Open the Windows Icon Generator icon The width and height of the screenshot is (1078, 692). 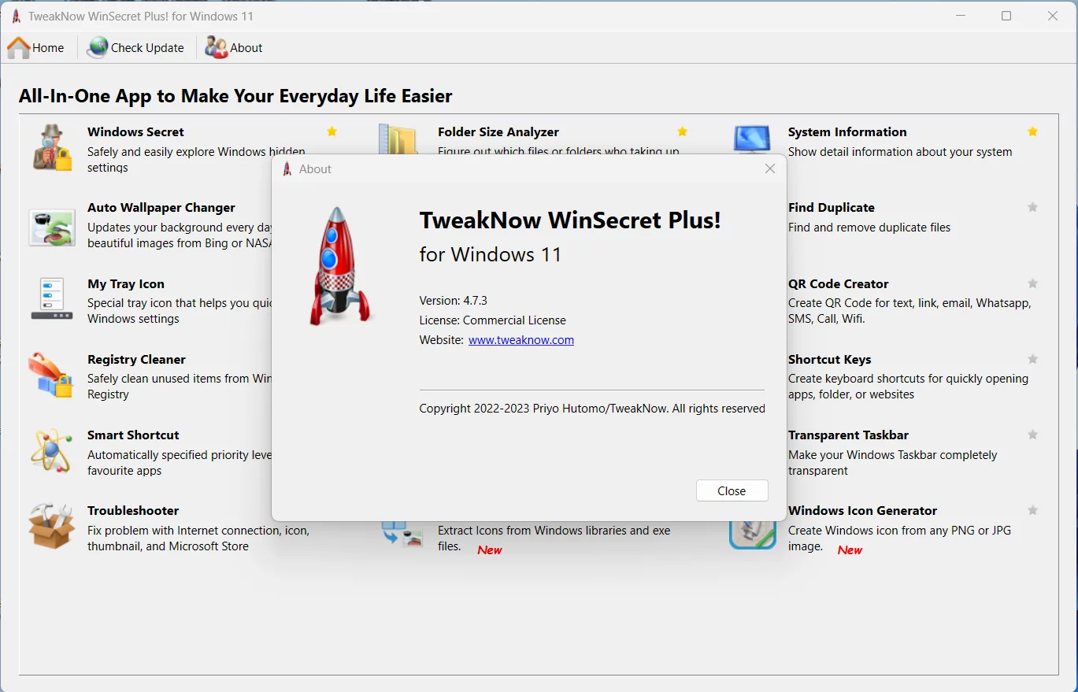753,535
